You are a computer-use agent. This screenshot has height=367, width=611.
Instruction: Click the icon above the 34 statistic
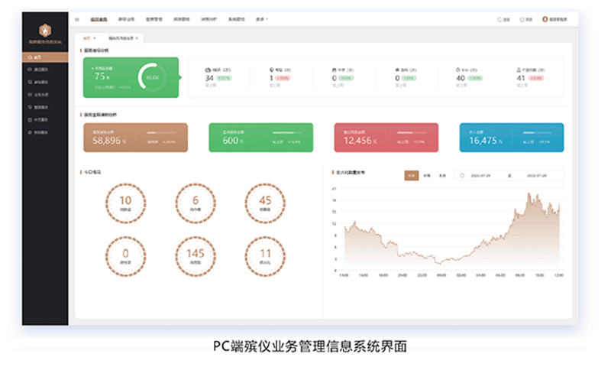[208, 69]
